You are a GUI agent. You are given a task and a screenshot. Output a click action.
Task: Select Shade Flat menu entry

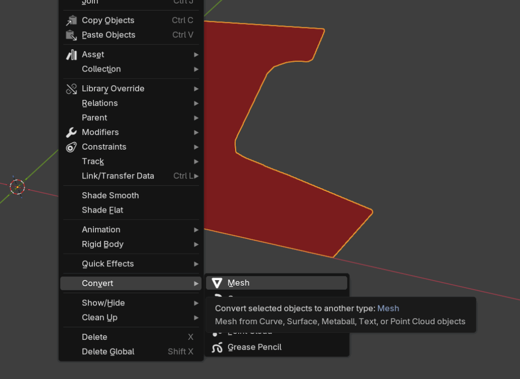(103, 211)
